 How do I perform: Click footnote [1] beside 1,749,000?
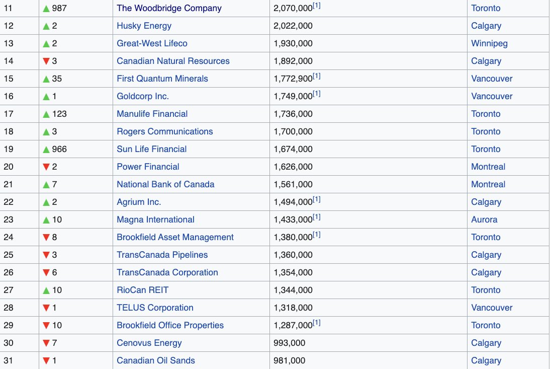[x=317, y=94]
